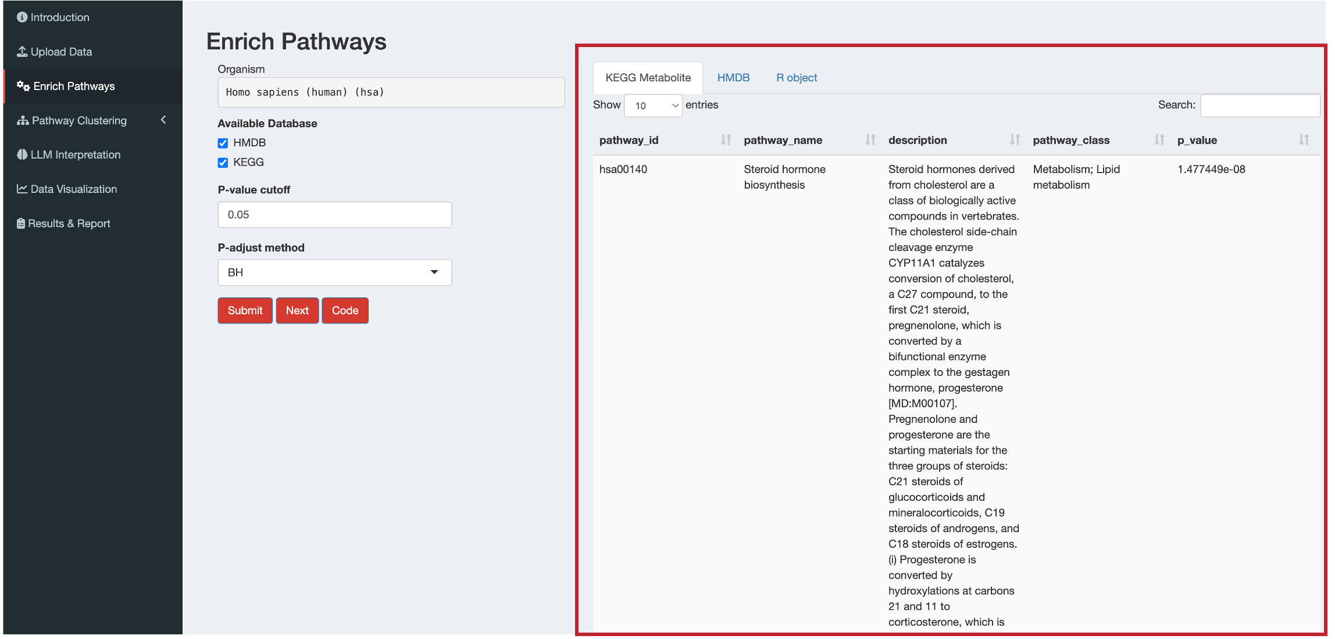The image size is (1335, 639).
Task: Click the Pathway Clustering sitemap icon
Action: pyautogui.click(x=23, y=120)
